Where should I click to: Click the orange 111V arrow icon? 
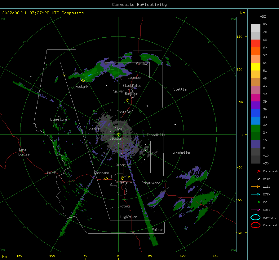(x=255, y=186)
